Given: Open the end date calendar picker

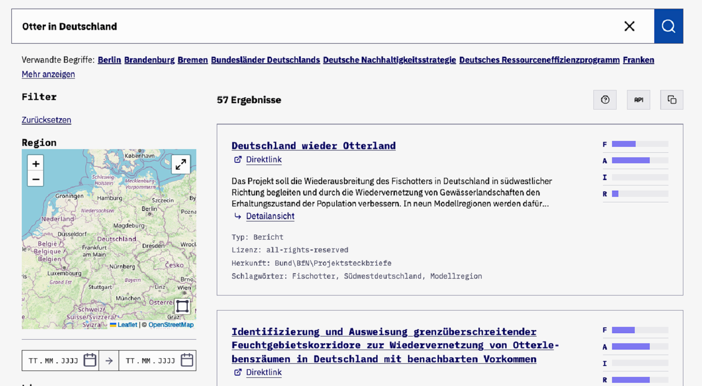Looking at the screenshot, I should click(x=187, y=361).
